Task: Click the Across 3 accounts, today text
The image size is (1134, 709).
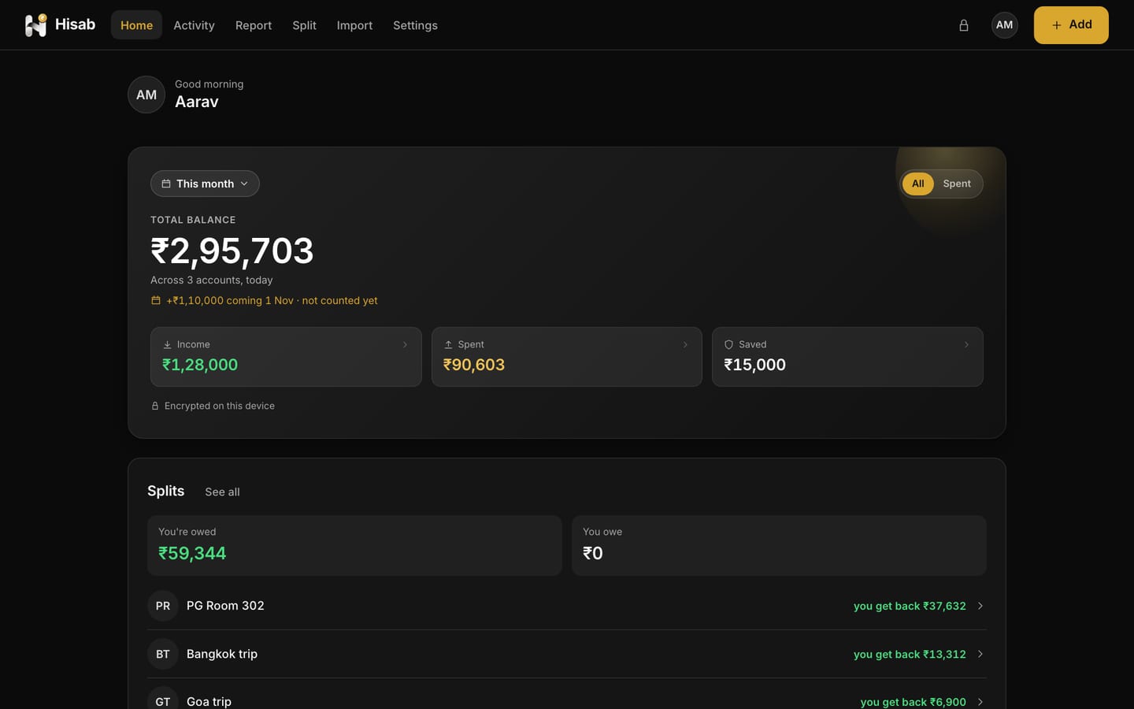Action: 212,280
